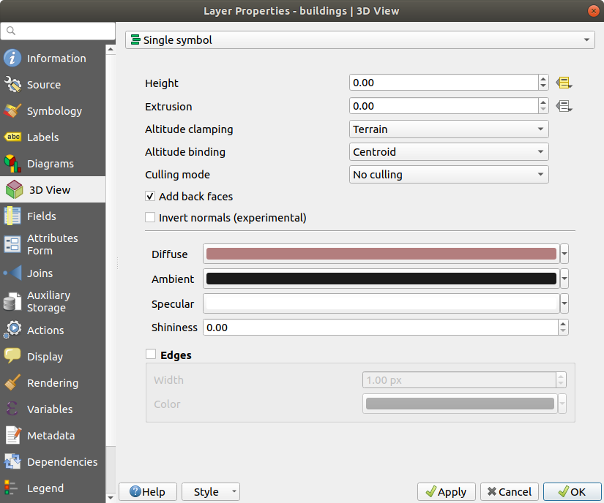Click the Joins arrow icon

[12, 273]
